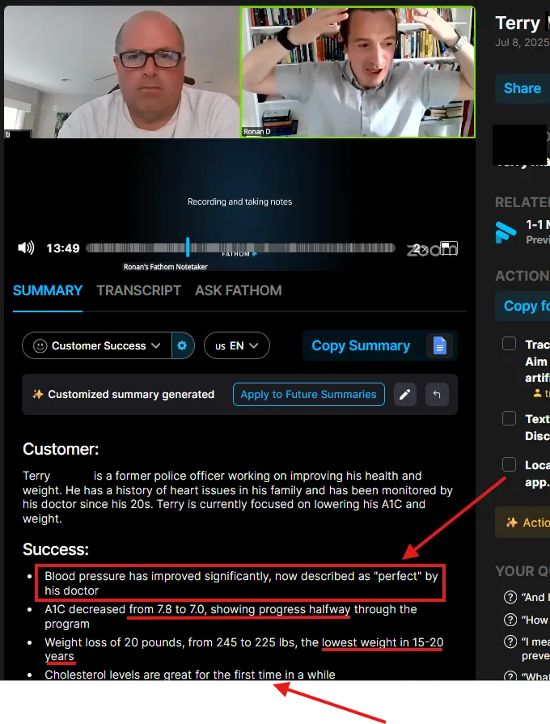Viewport: 550px width, 724px height.
Task: Click the Success: heading
Action: 56,549
